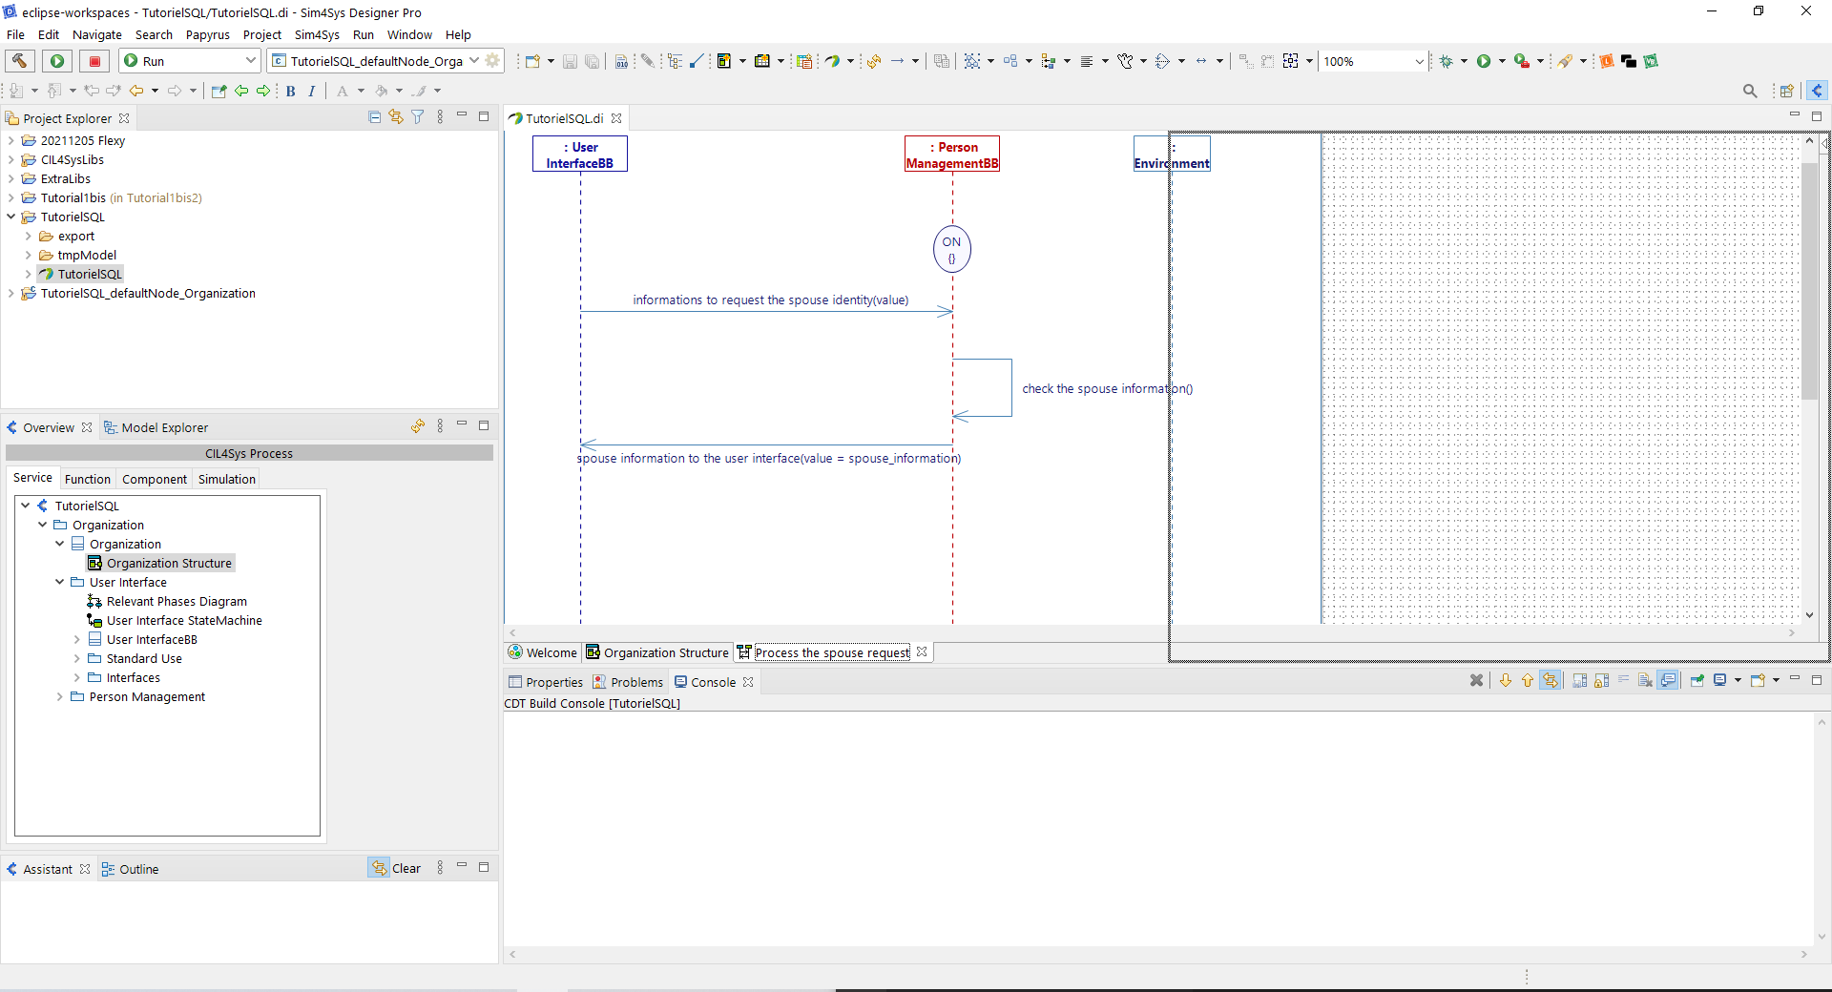Click the Open Perspective icon

pos(1787,91)
